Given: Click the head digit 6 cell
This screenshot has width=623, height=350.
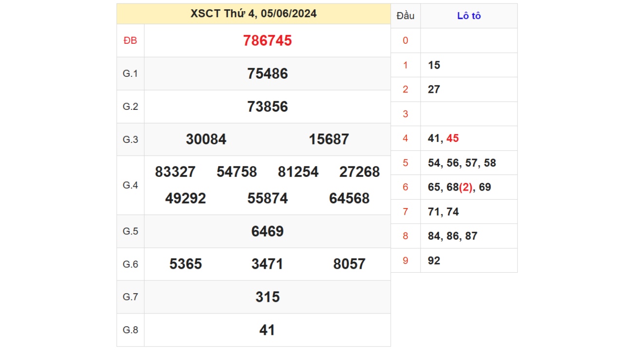Looking at the screenshot, I should (x=405, y=187).
